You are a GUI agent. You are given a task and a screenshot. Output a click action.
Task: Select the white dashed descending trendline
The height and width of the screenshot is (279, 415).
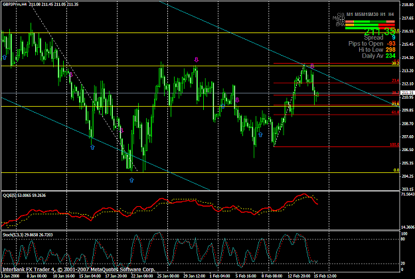click(x=85, y=90)
